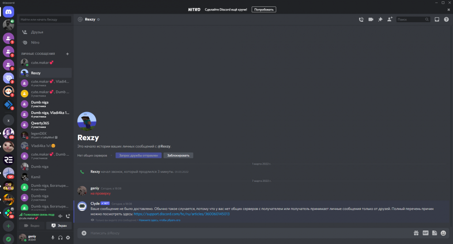
Task: Open the cute.makar group with 3 участника
Action: pos(45,94)
